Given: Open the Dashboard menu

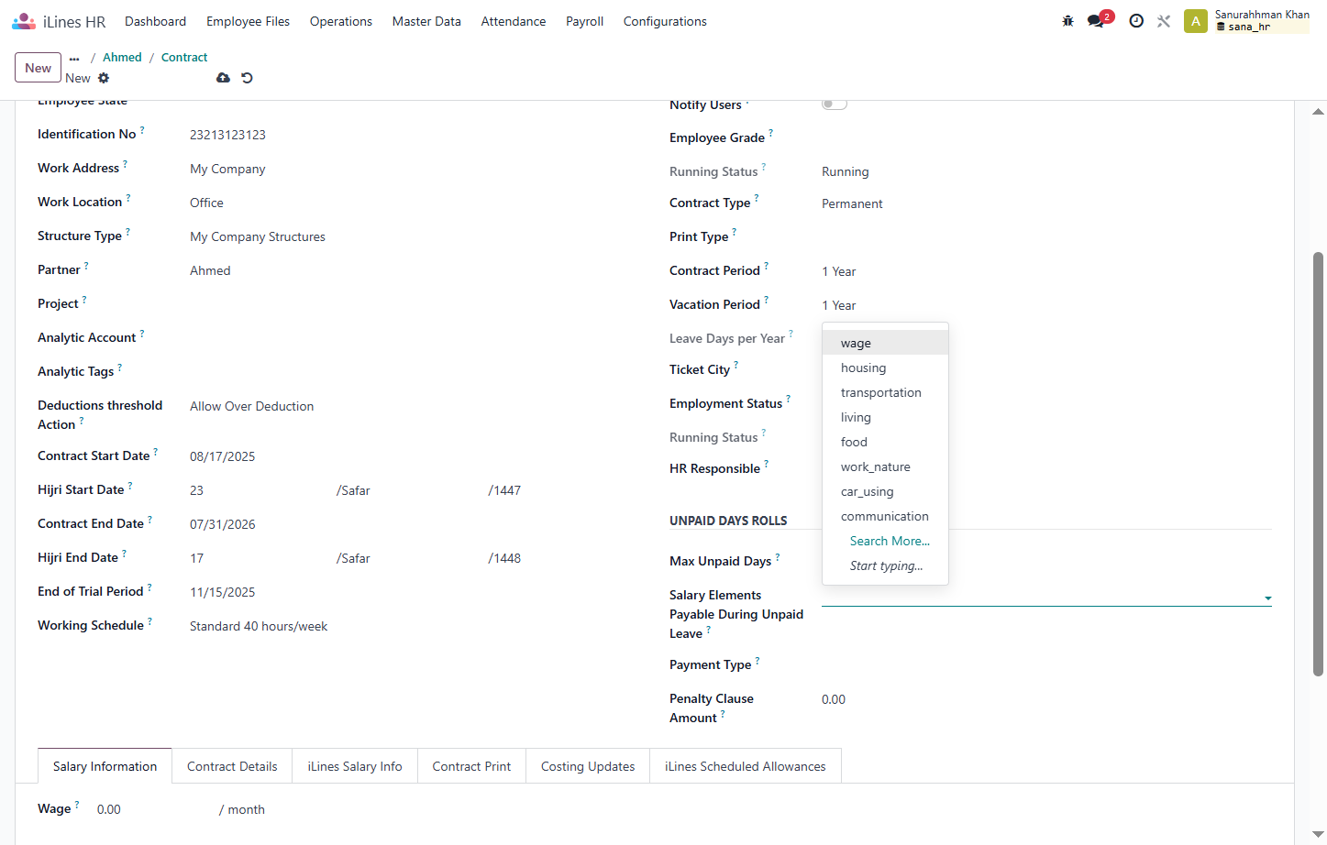Looking at the screenshot, I should [x=155, y=21].
